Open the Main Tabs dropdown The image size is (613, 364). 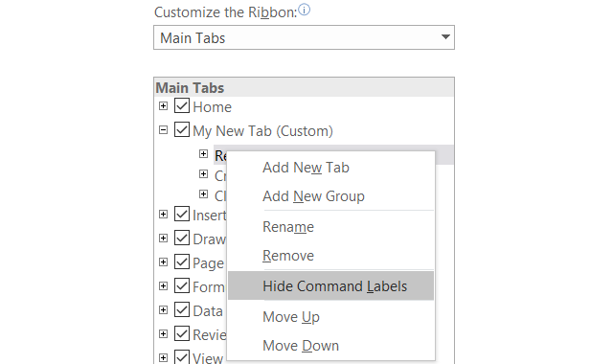coord(304,37)
